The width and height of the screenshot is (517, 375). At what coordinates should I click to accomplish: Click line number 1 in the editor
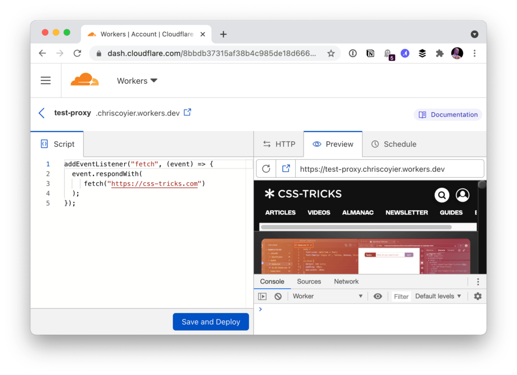pos(48,164)
